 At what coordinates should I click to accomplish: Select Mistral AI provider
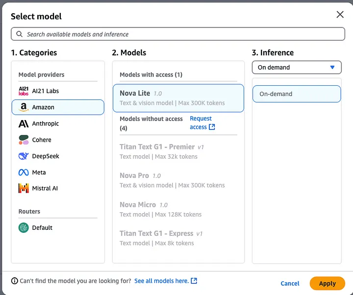pos(58,188)
